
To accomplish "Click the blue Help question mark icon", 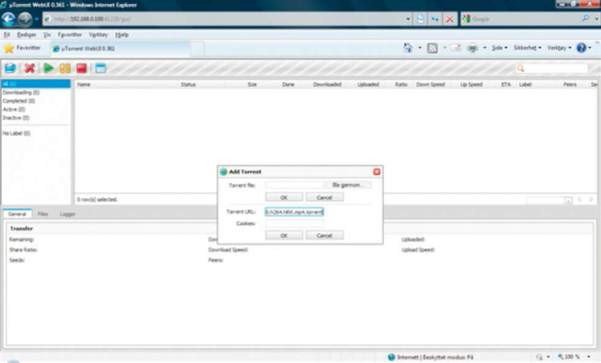I will pos(581,48).
